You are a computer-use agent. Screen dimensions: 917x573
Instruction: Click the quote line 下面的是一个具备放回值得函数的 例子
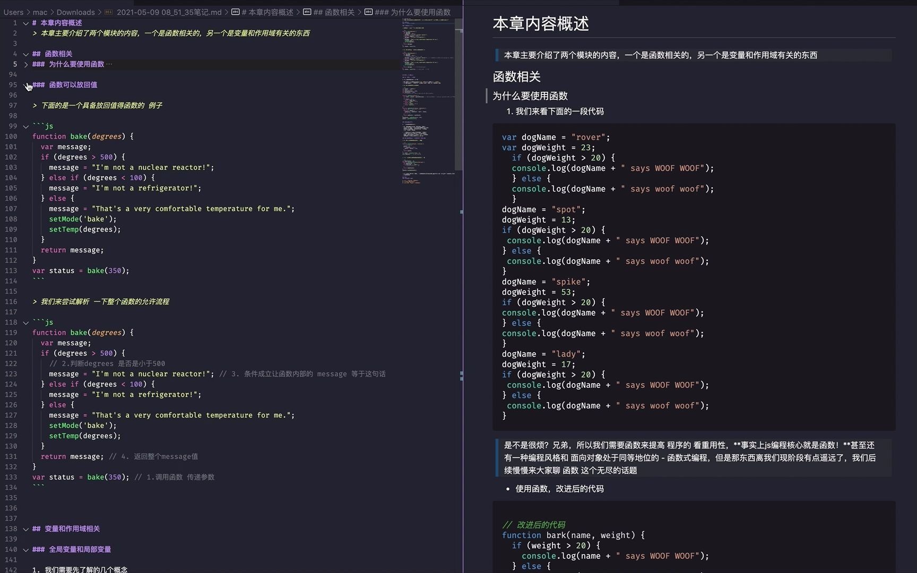coord(97,106)
